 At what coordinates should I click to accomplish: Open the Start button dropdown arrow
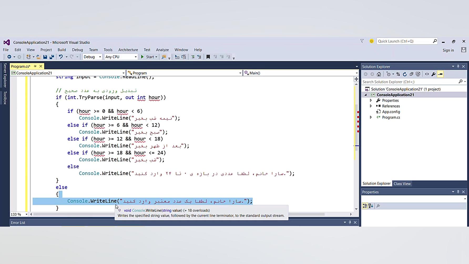coord(156,57)
